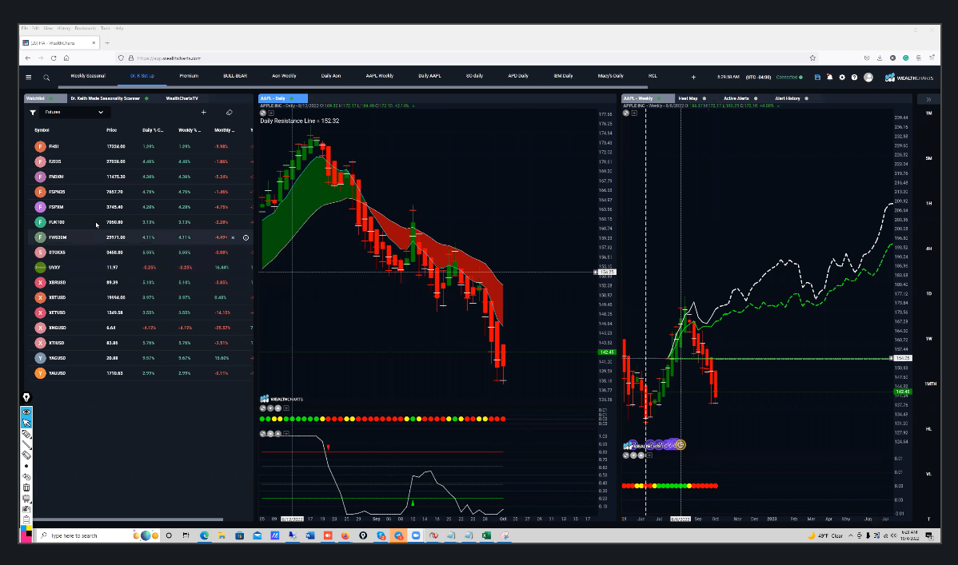Add a new workspace tab with plus
This screenshot has width=958, height=565.
tap(693, 77)
